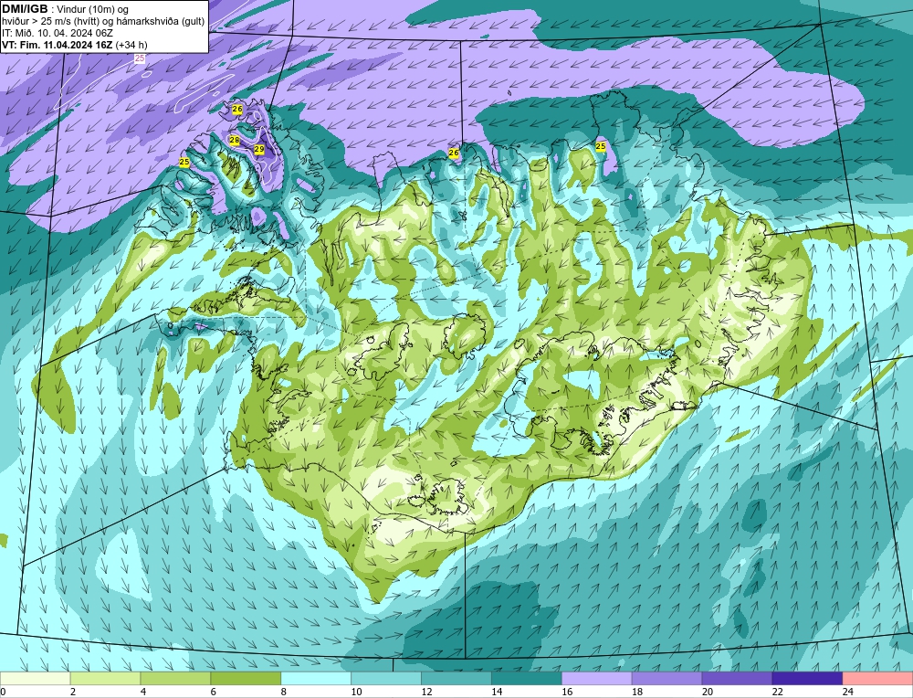
Task: Click the DMI/IGB title text
Action: click(x=25, y=9)
